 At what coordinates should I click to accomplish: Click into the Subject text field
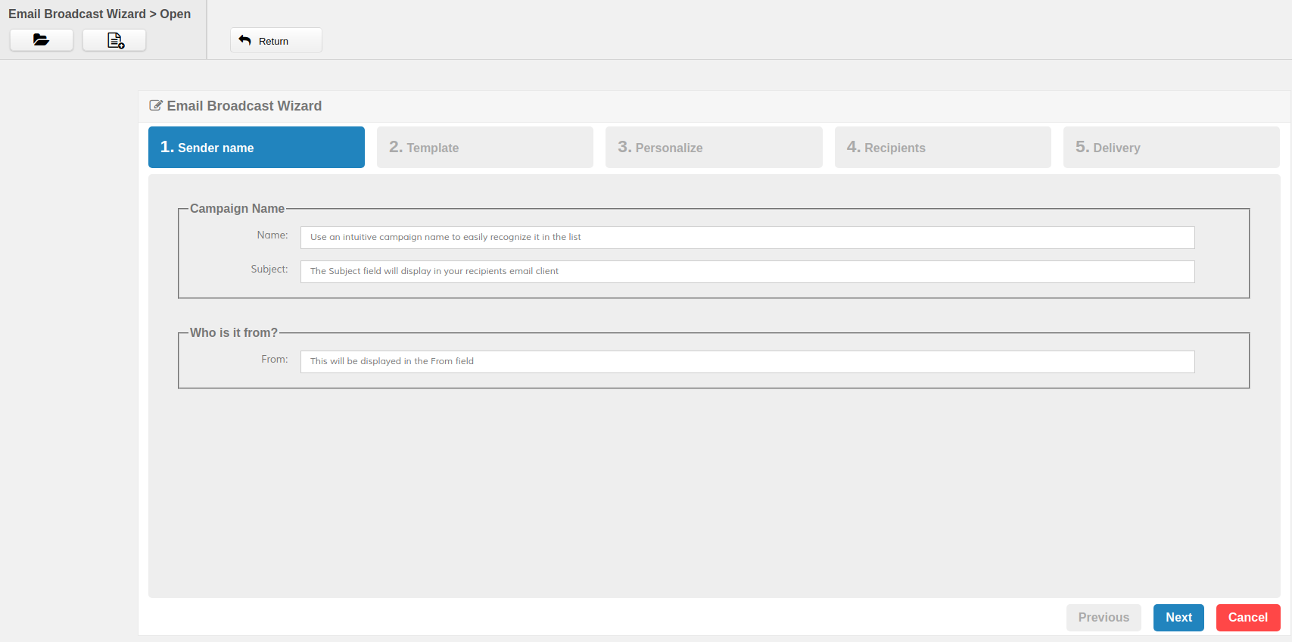tap(747, 272)
